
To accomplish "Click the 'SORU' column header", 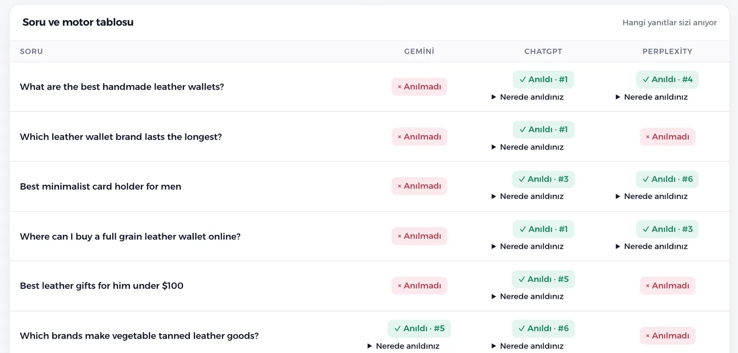I will (x=31, y=51).
